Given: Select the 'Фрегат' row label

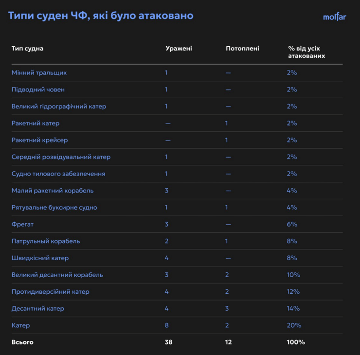Looking at the screenshot, I should pyautogui.click(x=22, y=224).
